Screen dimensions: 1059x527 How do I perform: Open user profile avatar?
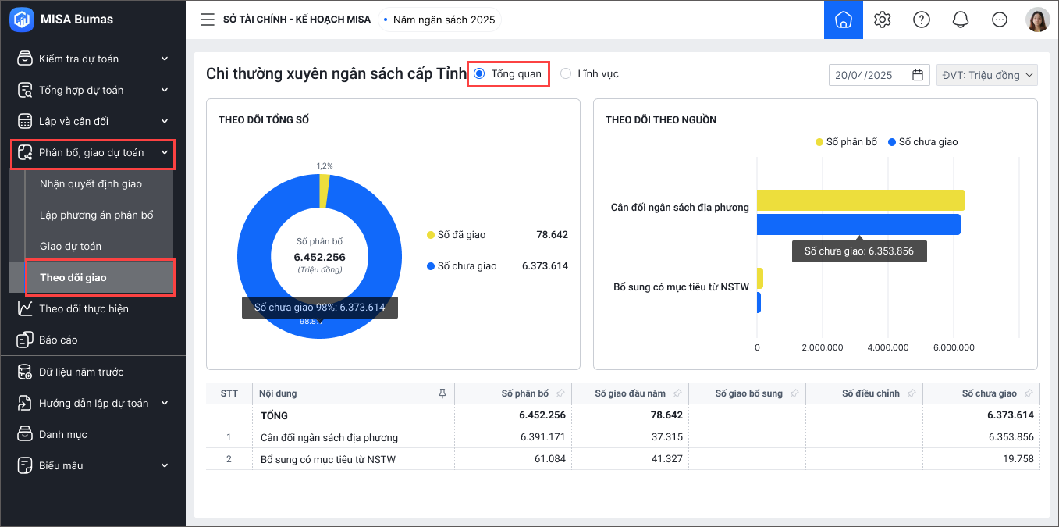[1037, 20]
